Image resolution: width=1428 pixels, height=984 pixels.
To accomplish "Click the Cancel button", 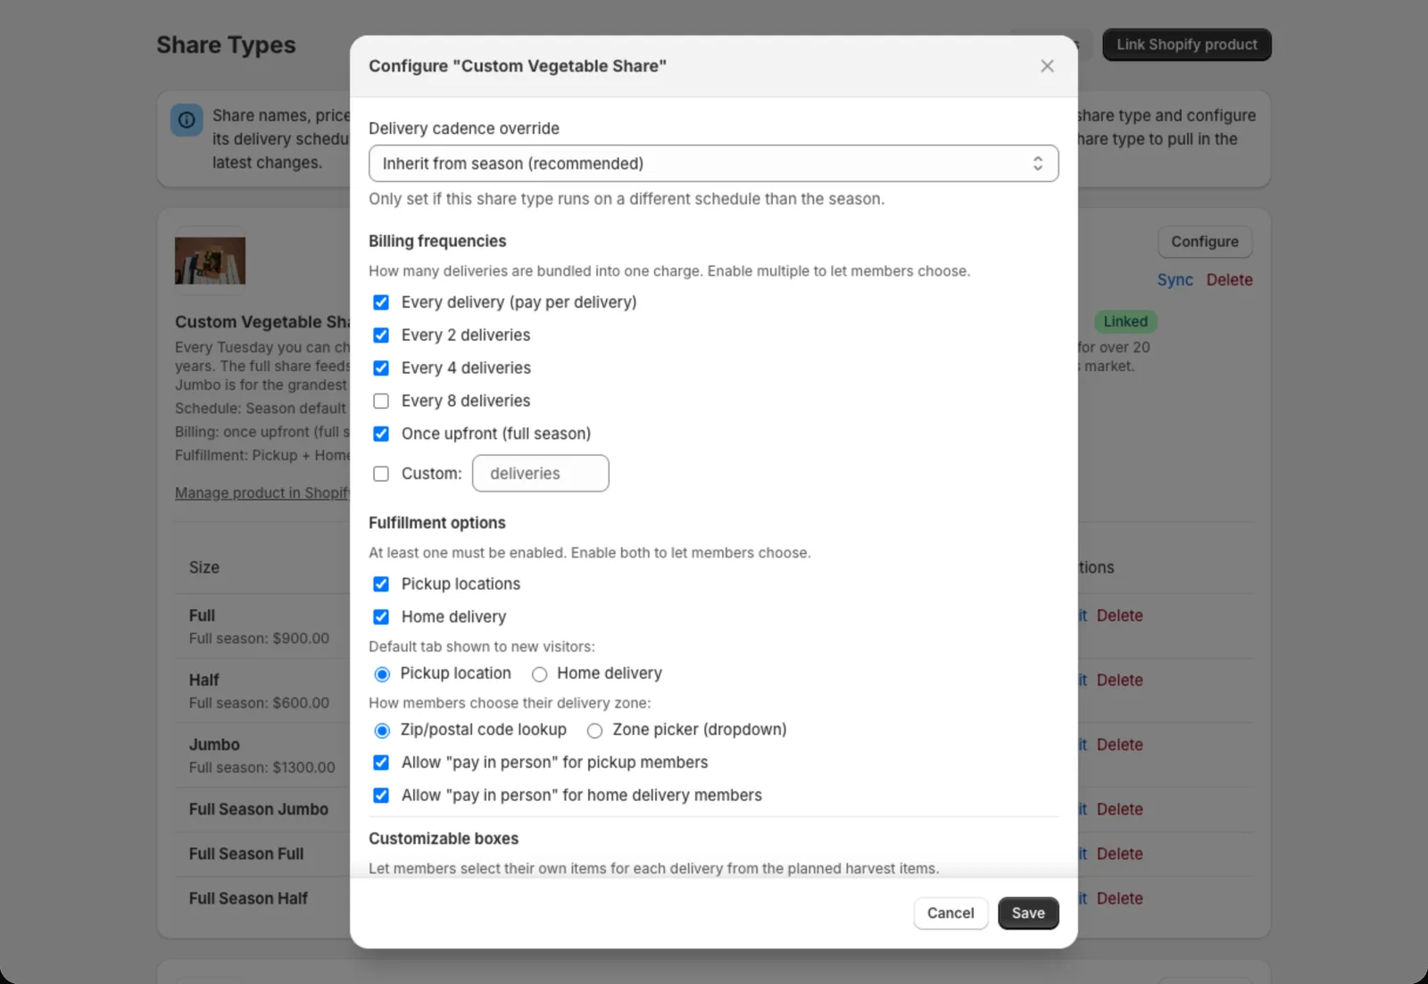I will 951,914.
